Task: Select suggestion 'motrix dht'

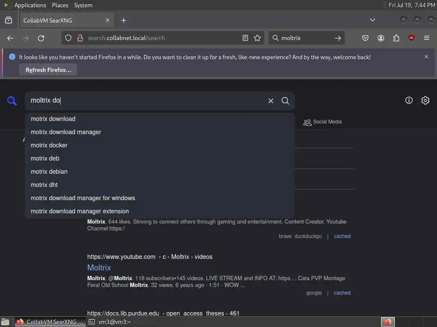Action: click(160, 185)
